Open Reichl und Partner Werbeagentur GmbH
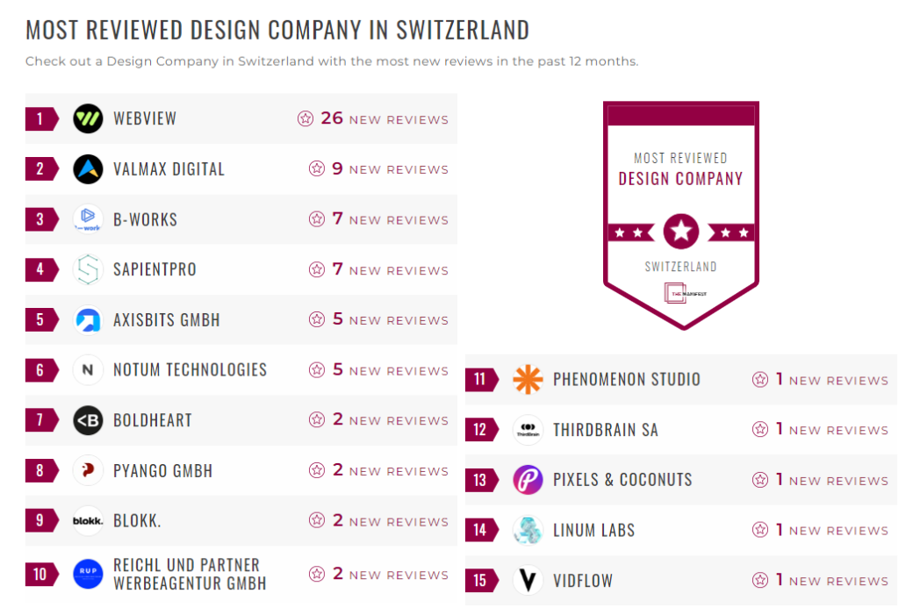This screenshot has height=615, width=913. (x=189, y=574)
